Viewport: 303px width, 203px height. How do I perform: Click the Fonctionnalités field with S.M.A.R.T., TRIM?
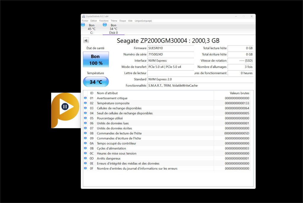[x=200, y=85]
